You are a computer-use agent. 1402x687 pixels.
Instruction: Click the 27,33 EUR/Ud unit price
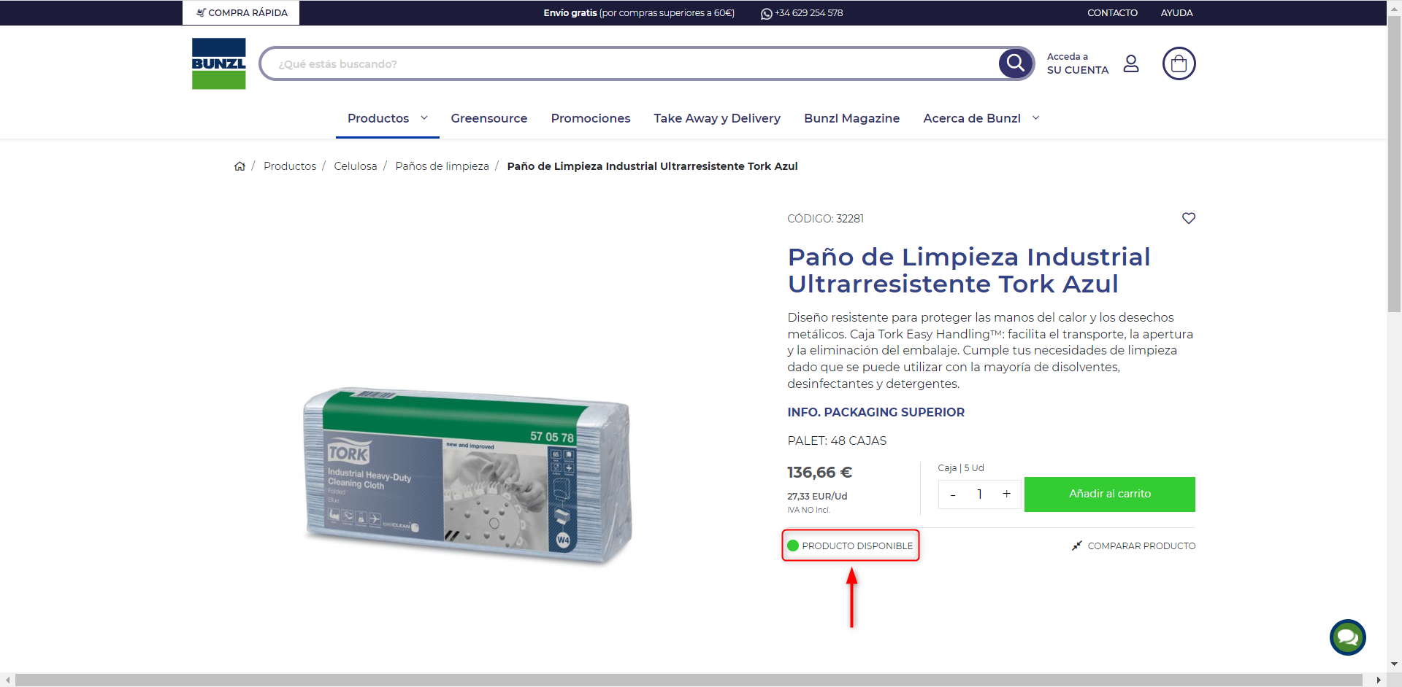pos(817,496)
